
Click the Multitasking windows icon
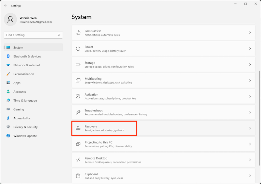point(78,80)
